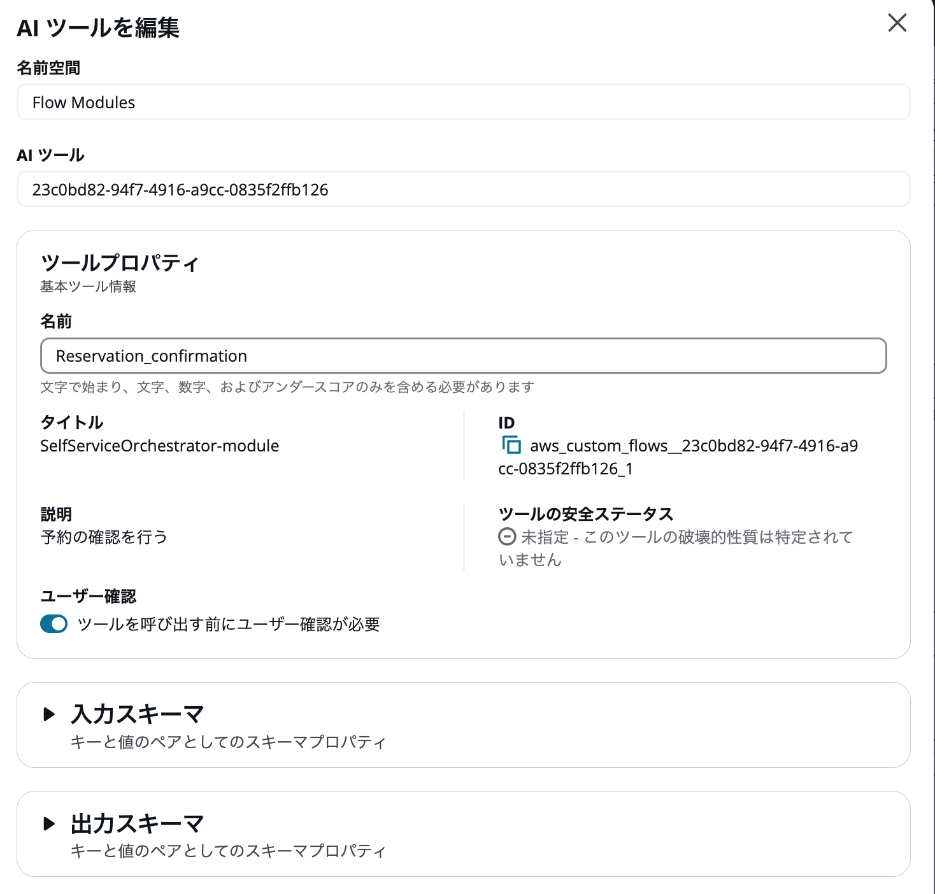The height and width of the screenshot is (894, 935).
Task: Select the Reservation_confirmation name value
Action: [152, 356]
